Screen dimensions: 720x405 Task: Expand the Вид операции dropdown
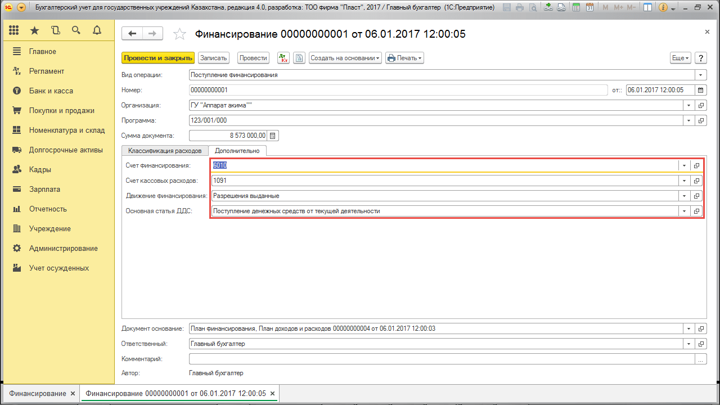tap(700, 75)
